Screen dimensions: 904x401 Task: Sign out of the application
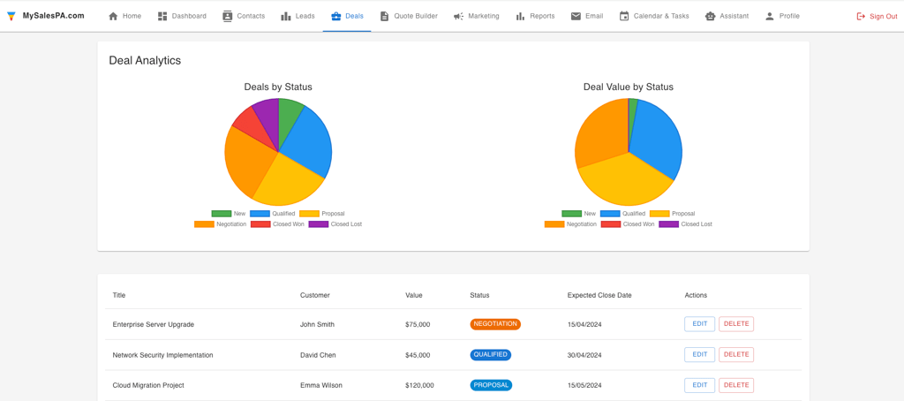click(x=877, y=16)
